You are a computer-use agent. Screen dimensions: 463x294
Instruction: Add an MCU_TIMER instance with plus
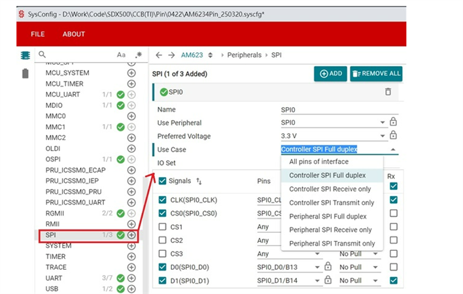pyautogui.click(x=131, y=84)
